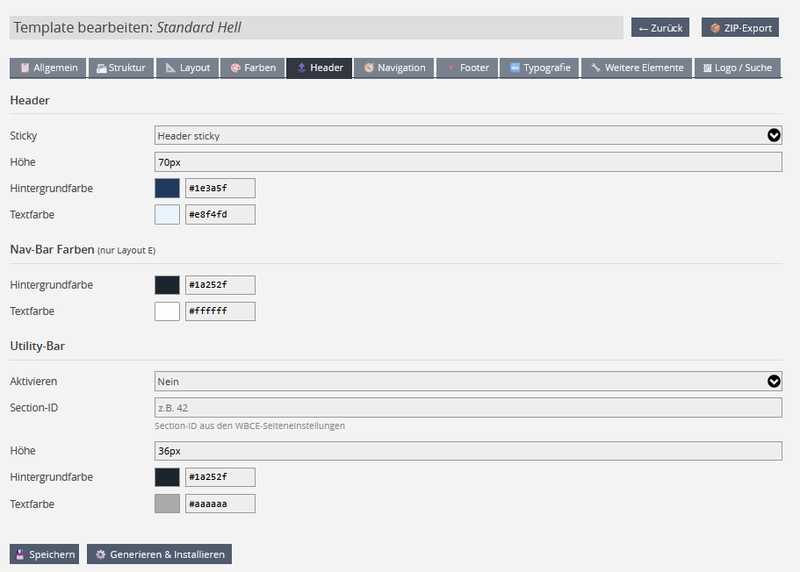Click the Template bearbeiten: Standard Hell title

coord(127,27)
